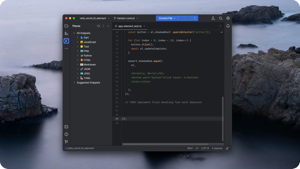Click the Pieces panel title
The height and width of the screenshot is (169, 300).
coord(76,26)
